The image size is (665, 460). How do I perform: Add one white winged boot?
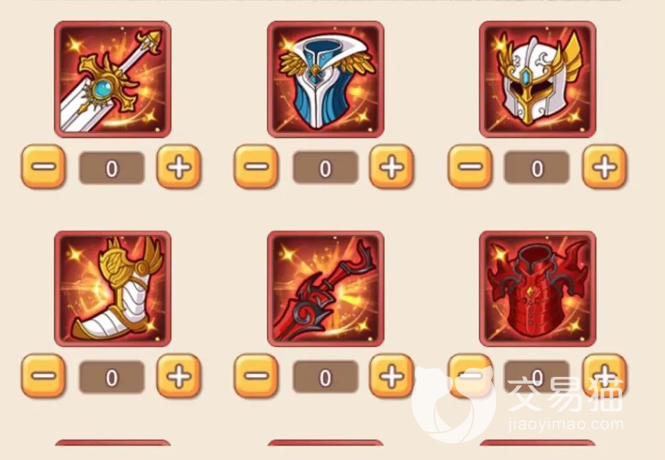click(179, 376)
